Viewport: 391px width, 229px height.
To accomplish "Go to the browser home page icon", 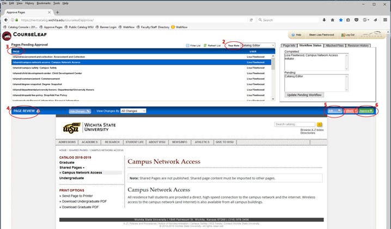I will tap(332, 20).
